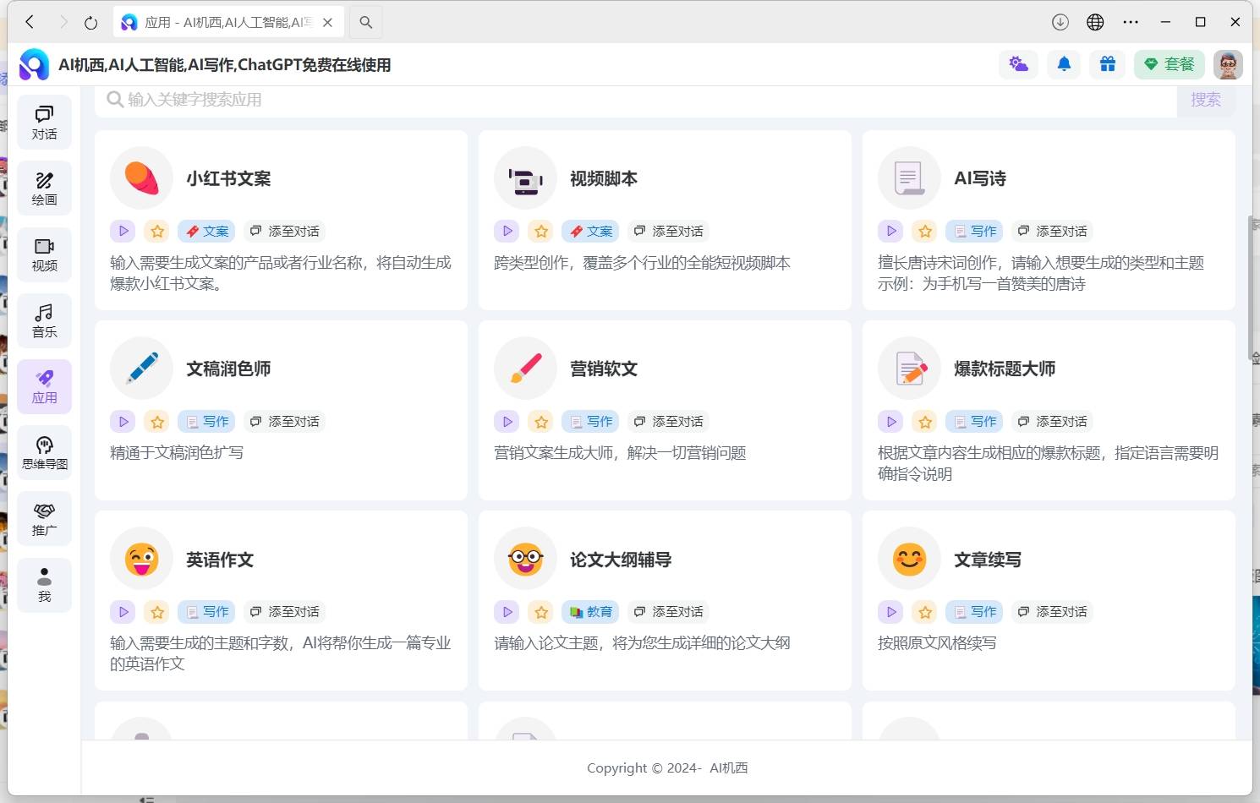Toggle the weather theme icon in header

coord(1018,64)
